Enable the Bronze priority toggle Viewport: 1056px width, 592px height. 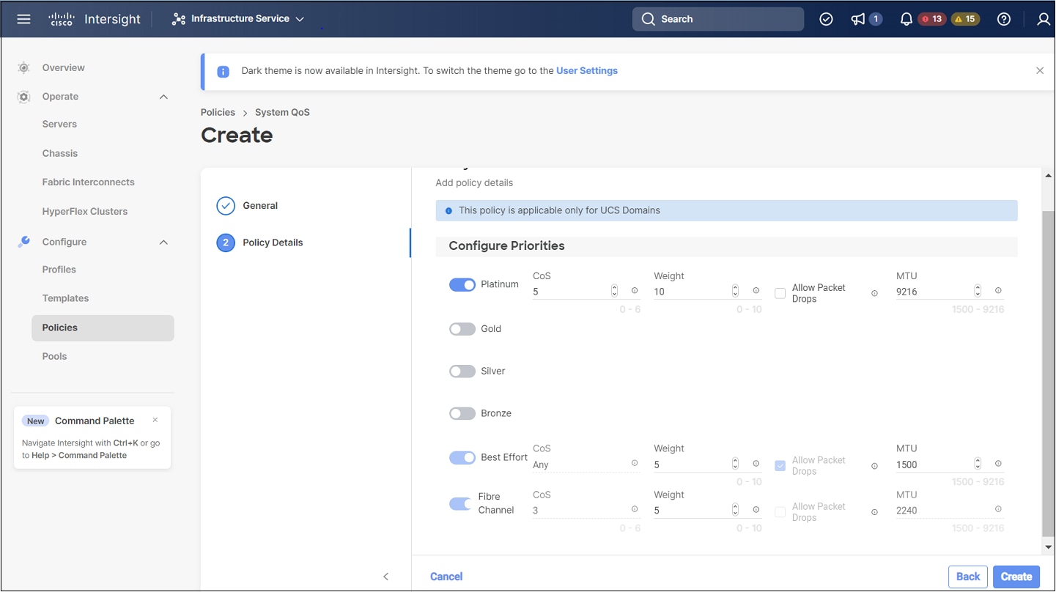462,414
